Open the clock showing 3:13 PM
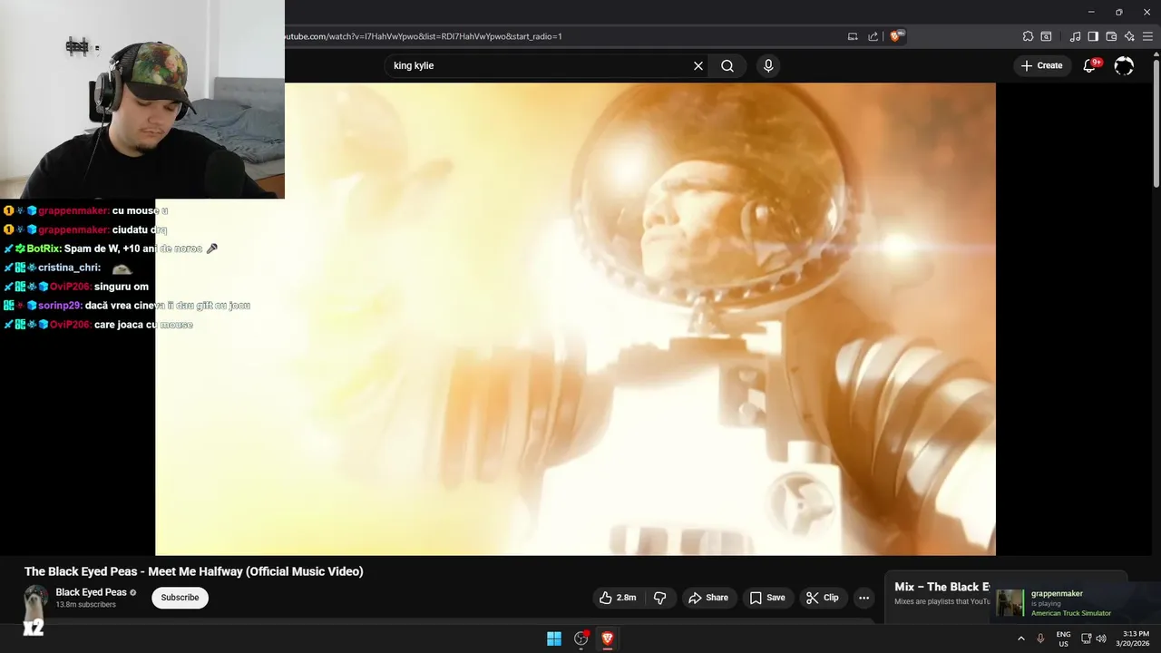Image resolution: width=1161 pixels, height=653 pixels. point(1136,638)
